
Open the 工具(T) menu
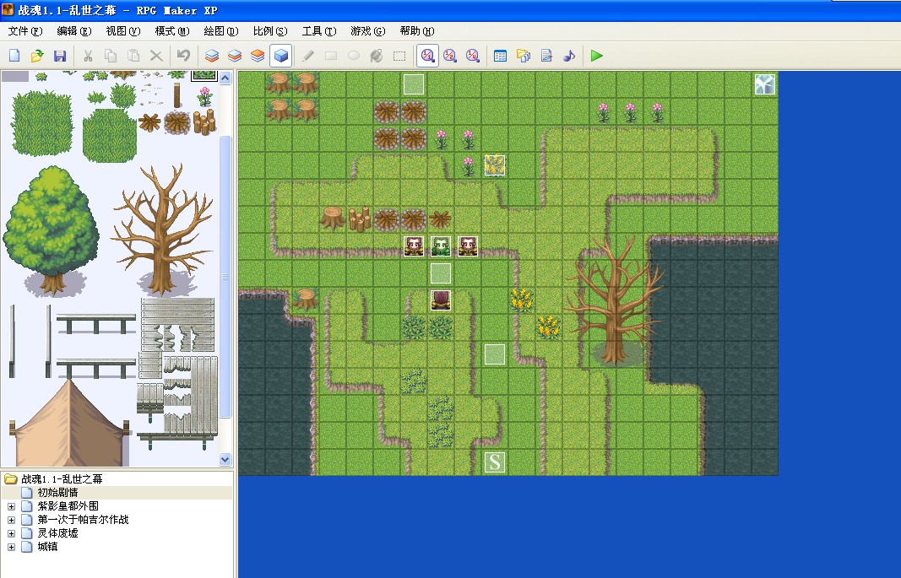[319, 31]
